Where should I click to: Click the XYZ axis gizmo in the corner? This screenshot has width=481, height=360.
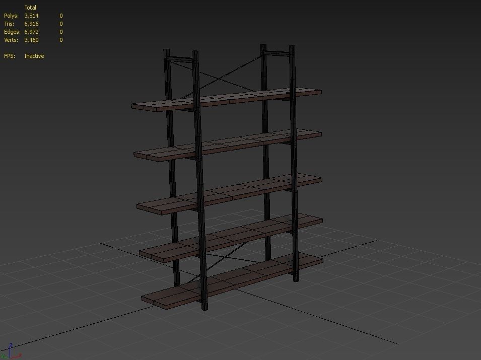pyautogui.click(x=11, y=351)
